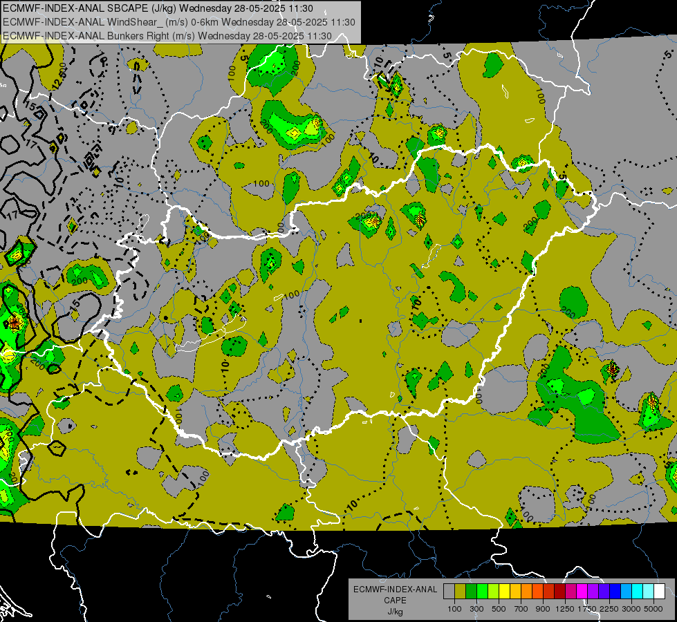677x622 pixels.
Task: Click the ECMWF-INDEX-ANAL legend title
Action: (395, 590)
